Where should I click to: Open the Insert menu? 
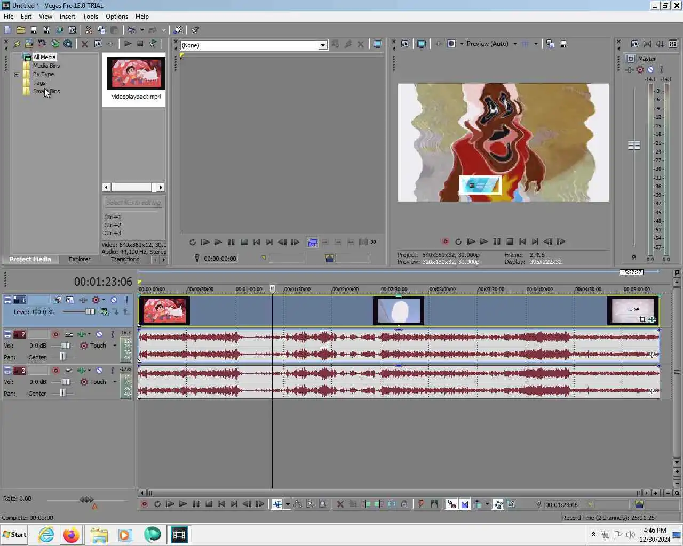[67, 17]
